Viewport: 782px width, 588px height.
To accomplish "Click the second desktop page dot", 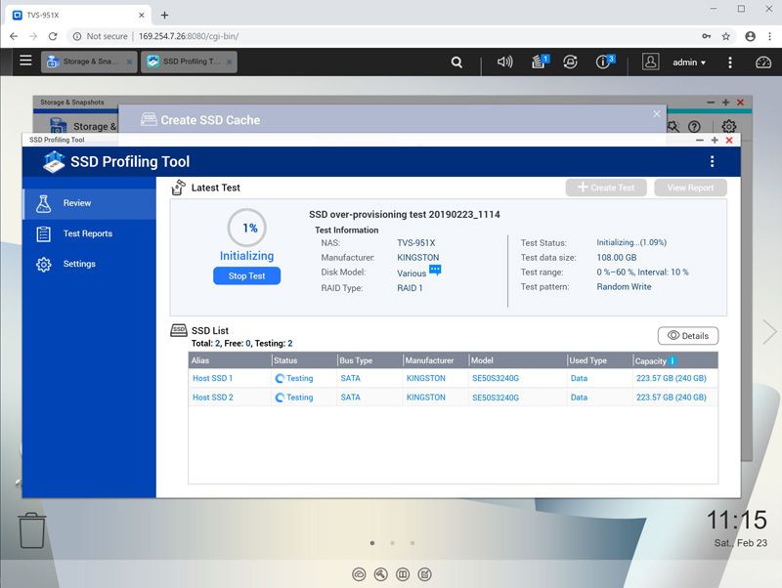I will point(392,542).
